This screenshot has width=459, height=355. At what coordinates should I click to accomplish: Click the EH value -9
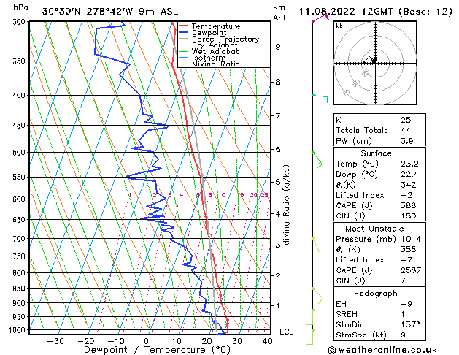[x=406, y=304]
